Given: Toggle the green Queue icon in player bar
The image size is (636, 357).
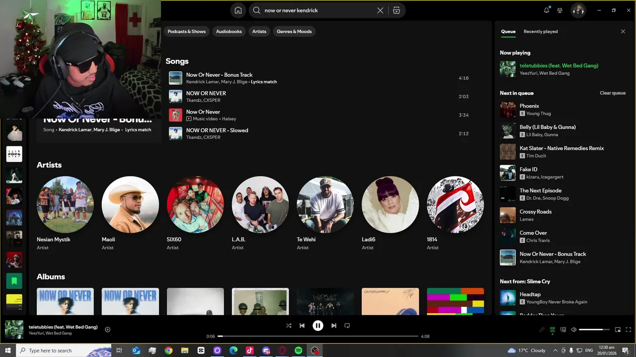Looking at the screenshot, I should (x=552, y=330).
